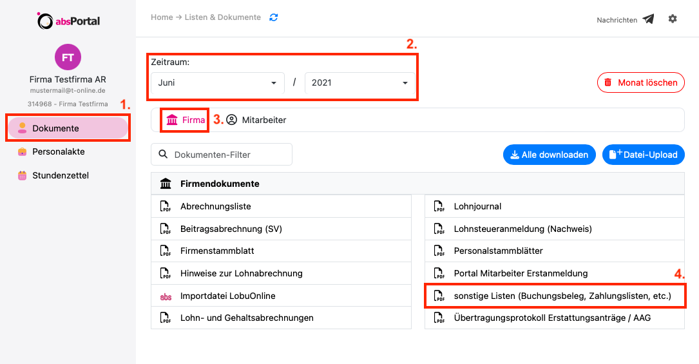Open settings gear icon

[673, 19]
